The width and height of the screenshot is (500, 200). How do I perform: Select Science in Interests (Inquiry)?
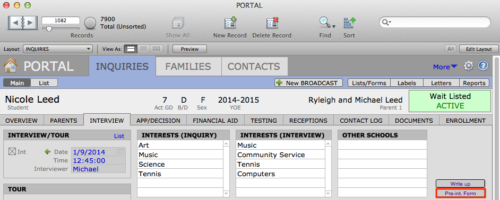[x=180, y=165]
